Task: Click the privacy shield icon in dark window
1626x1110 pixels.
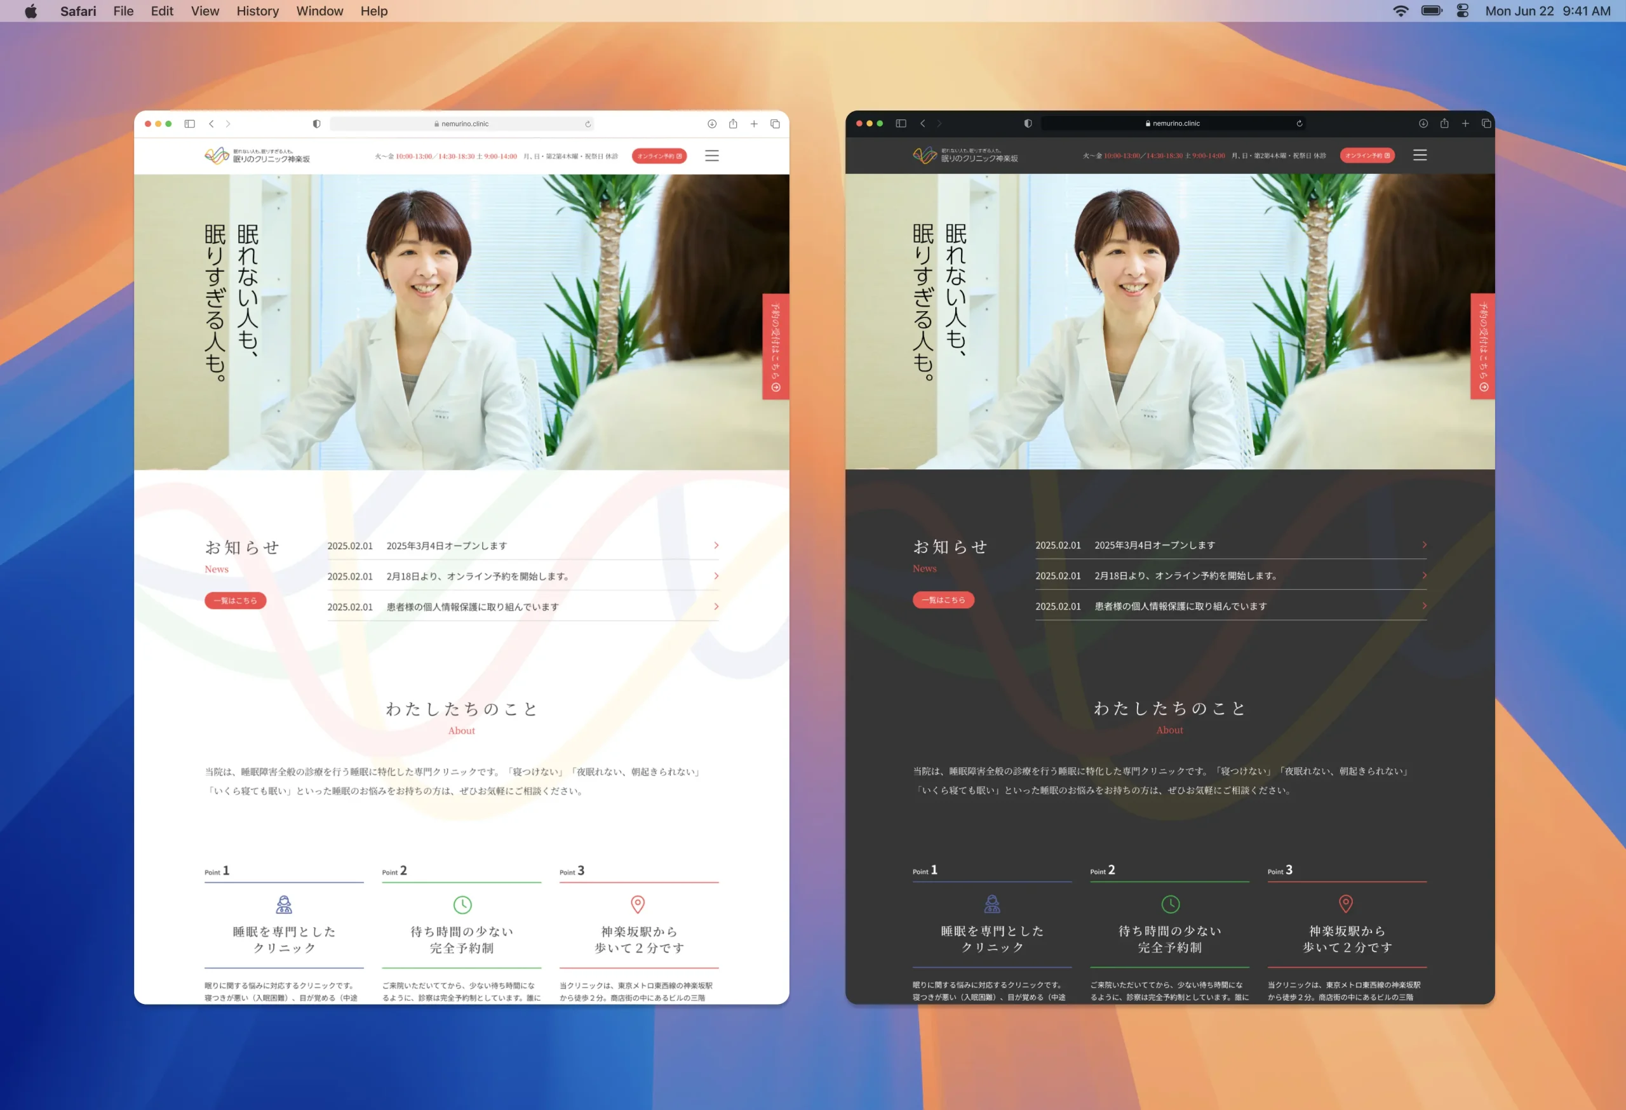Action: pos(1028,123)
